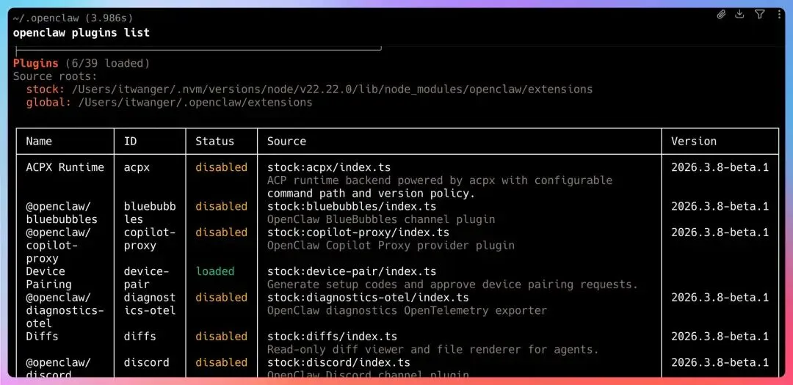
Task: Click stock:discord/index.ts source path
Action: pyautogui.click(x=338, y=363)
